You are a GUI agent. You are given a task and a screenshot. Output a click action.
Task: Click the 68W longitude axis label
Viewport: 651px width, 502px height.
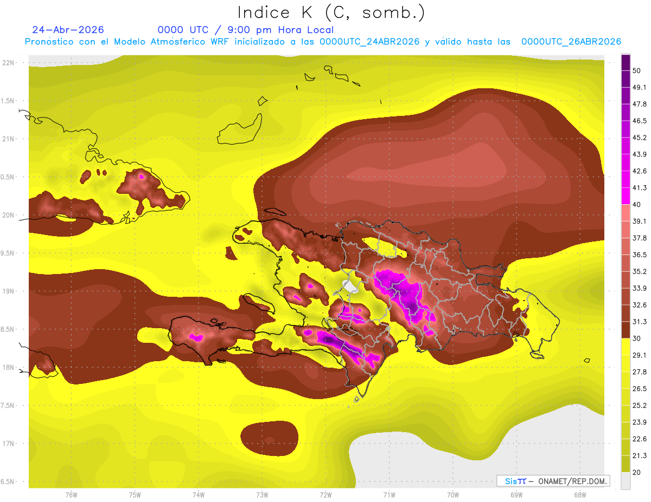579,494
